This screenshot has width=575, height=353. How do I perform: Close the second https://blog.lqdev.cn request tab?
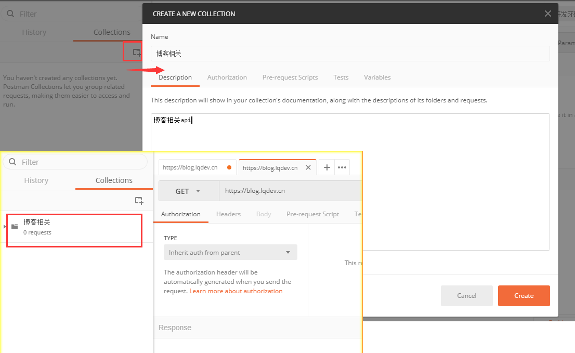pos(308,167)
